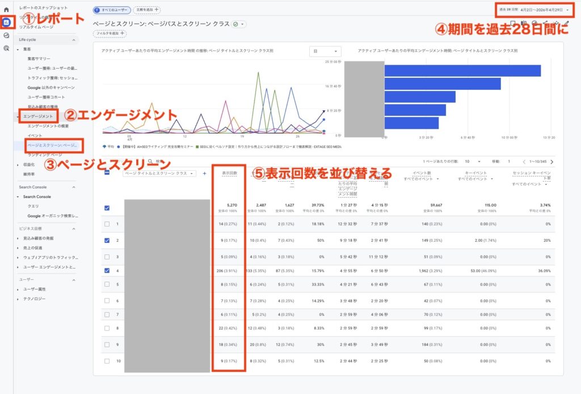Go to previous table page arrow
581x394 pixels.
524,162
